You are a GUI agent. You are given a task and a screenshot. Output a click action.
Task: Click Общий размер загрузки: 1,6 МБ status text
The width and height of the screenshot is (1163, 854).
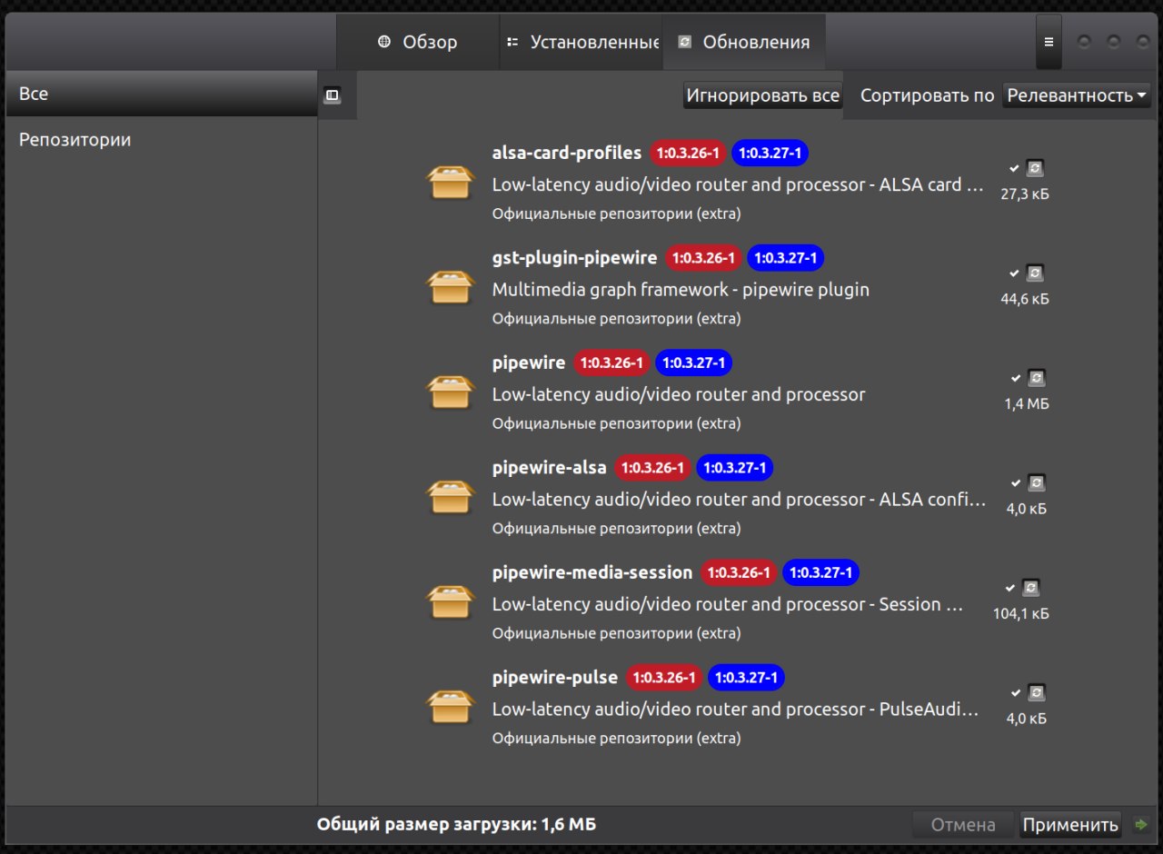456,825
